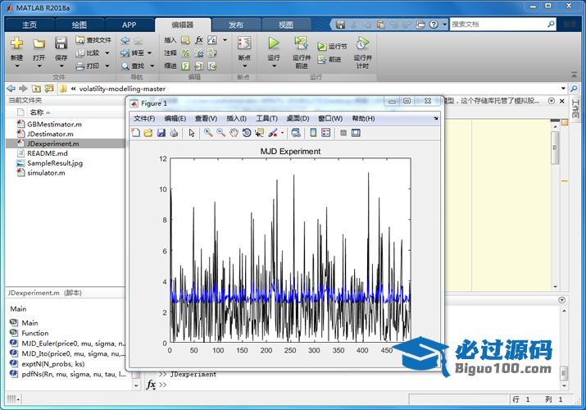Click Figure 1 save figure icon

pos(161,133)
